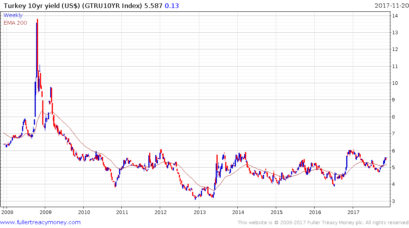Select the 3 label on the yield axis
The image size is (409, 228).
[394, 201]
